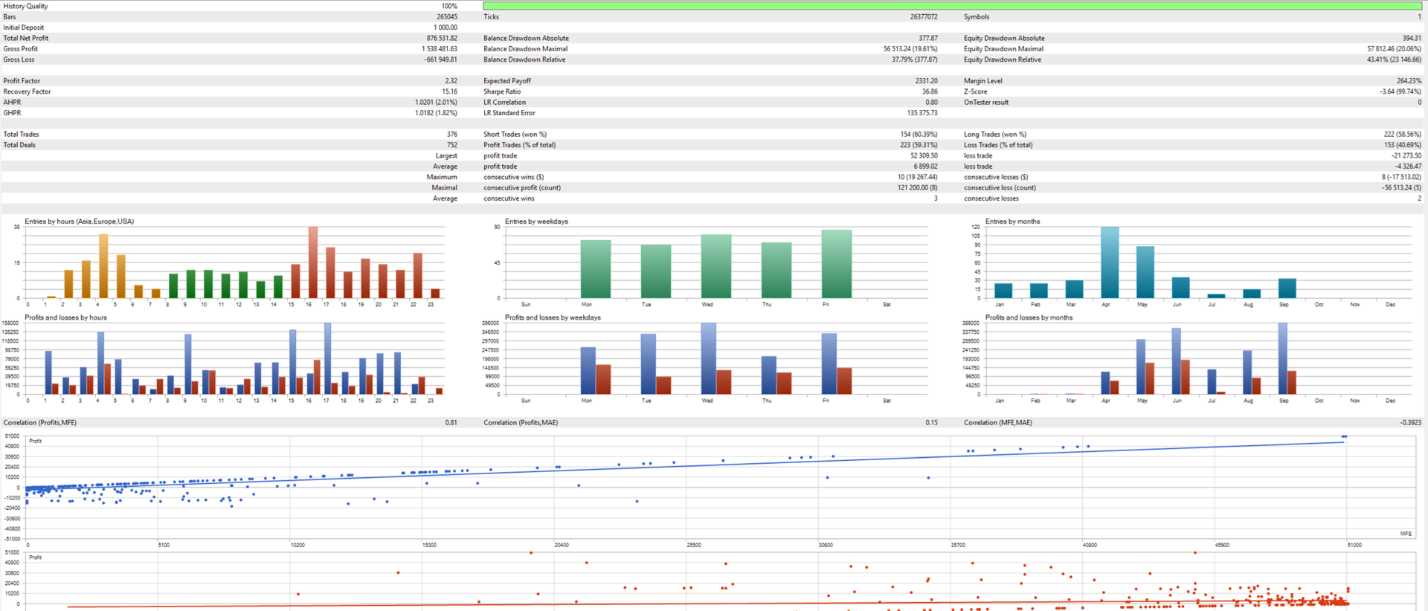Select Z-Score value "-3.64 (99.74%)"
Viewport: 1428px width, 611px height.
tap(1400, 91)
